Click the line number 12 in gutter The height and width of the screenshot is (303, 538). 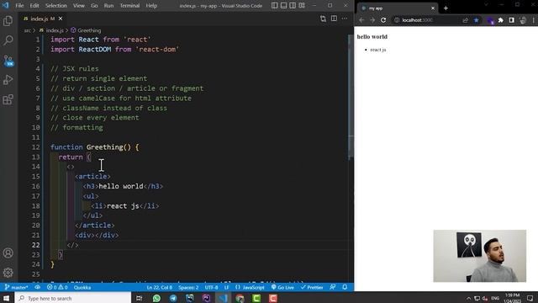(x=35, y=147)
